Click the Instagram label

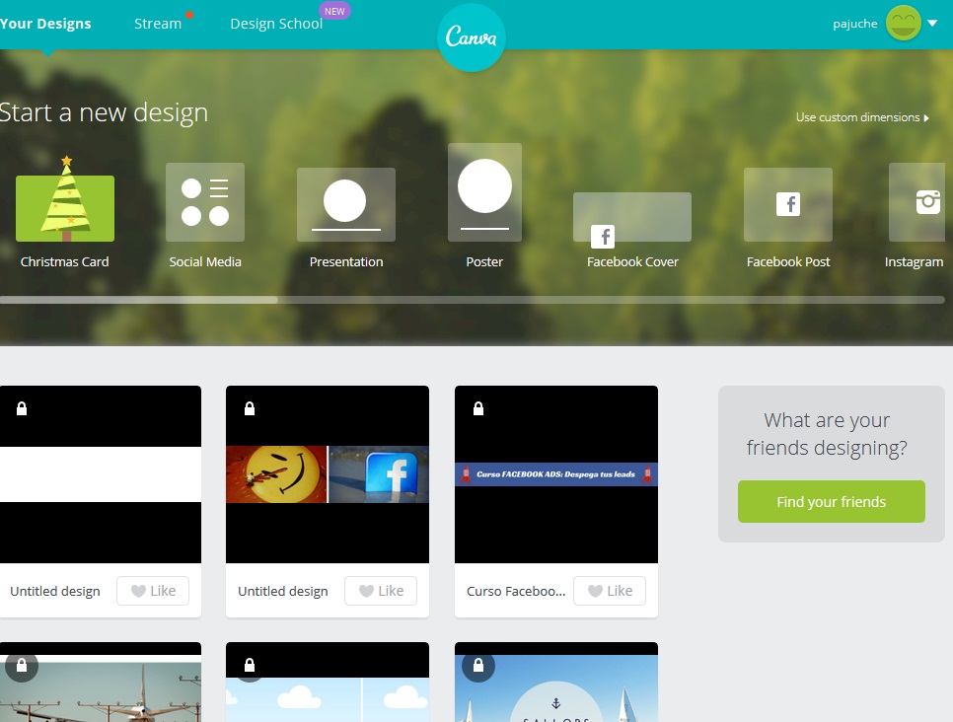pyautogui.click(x=915, y=262)
